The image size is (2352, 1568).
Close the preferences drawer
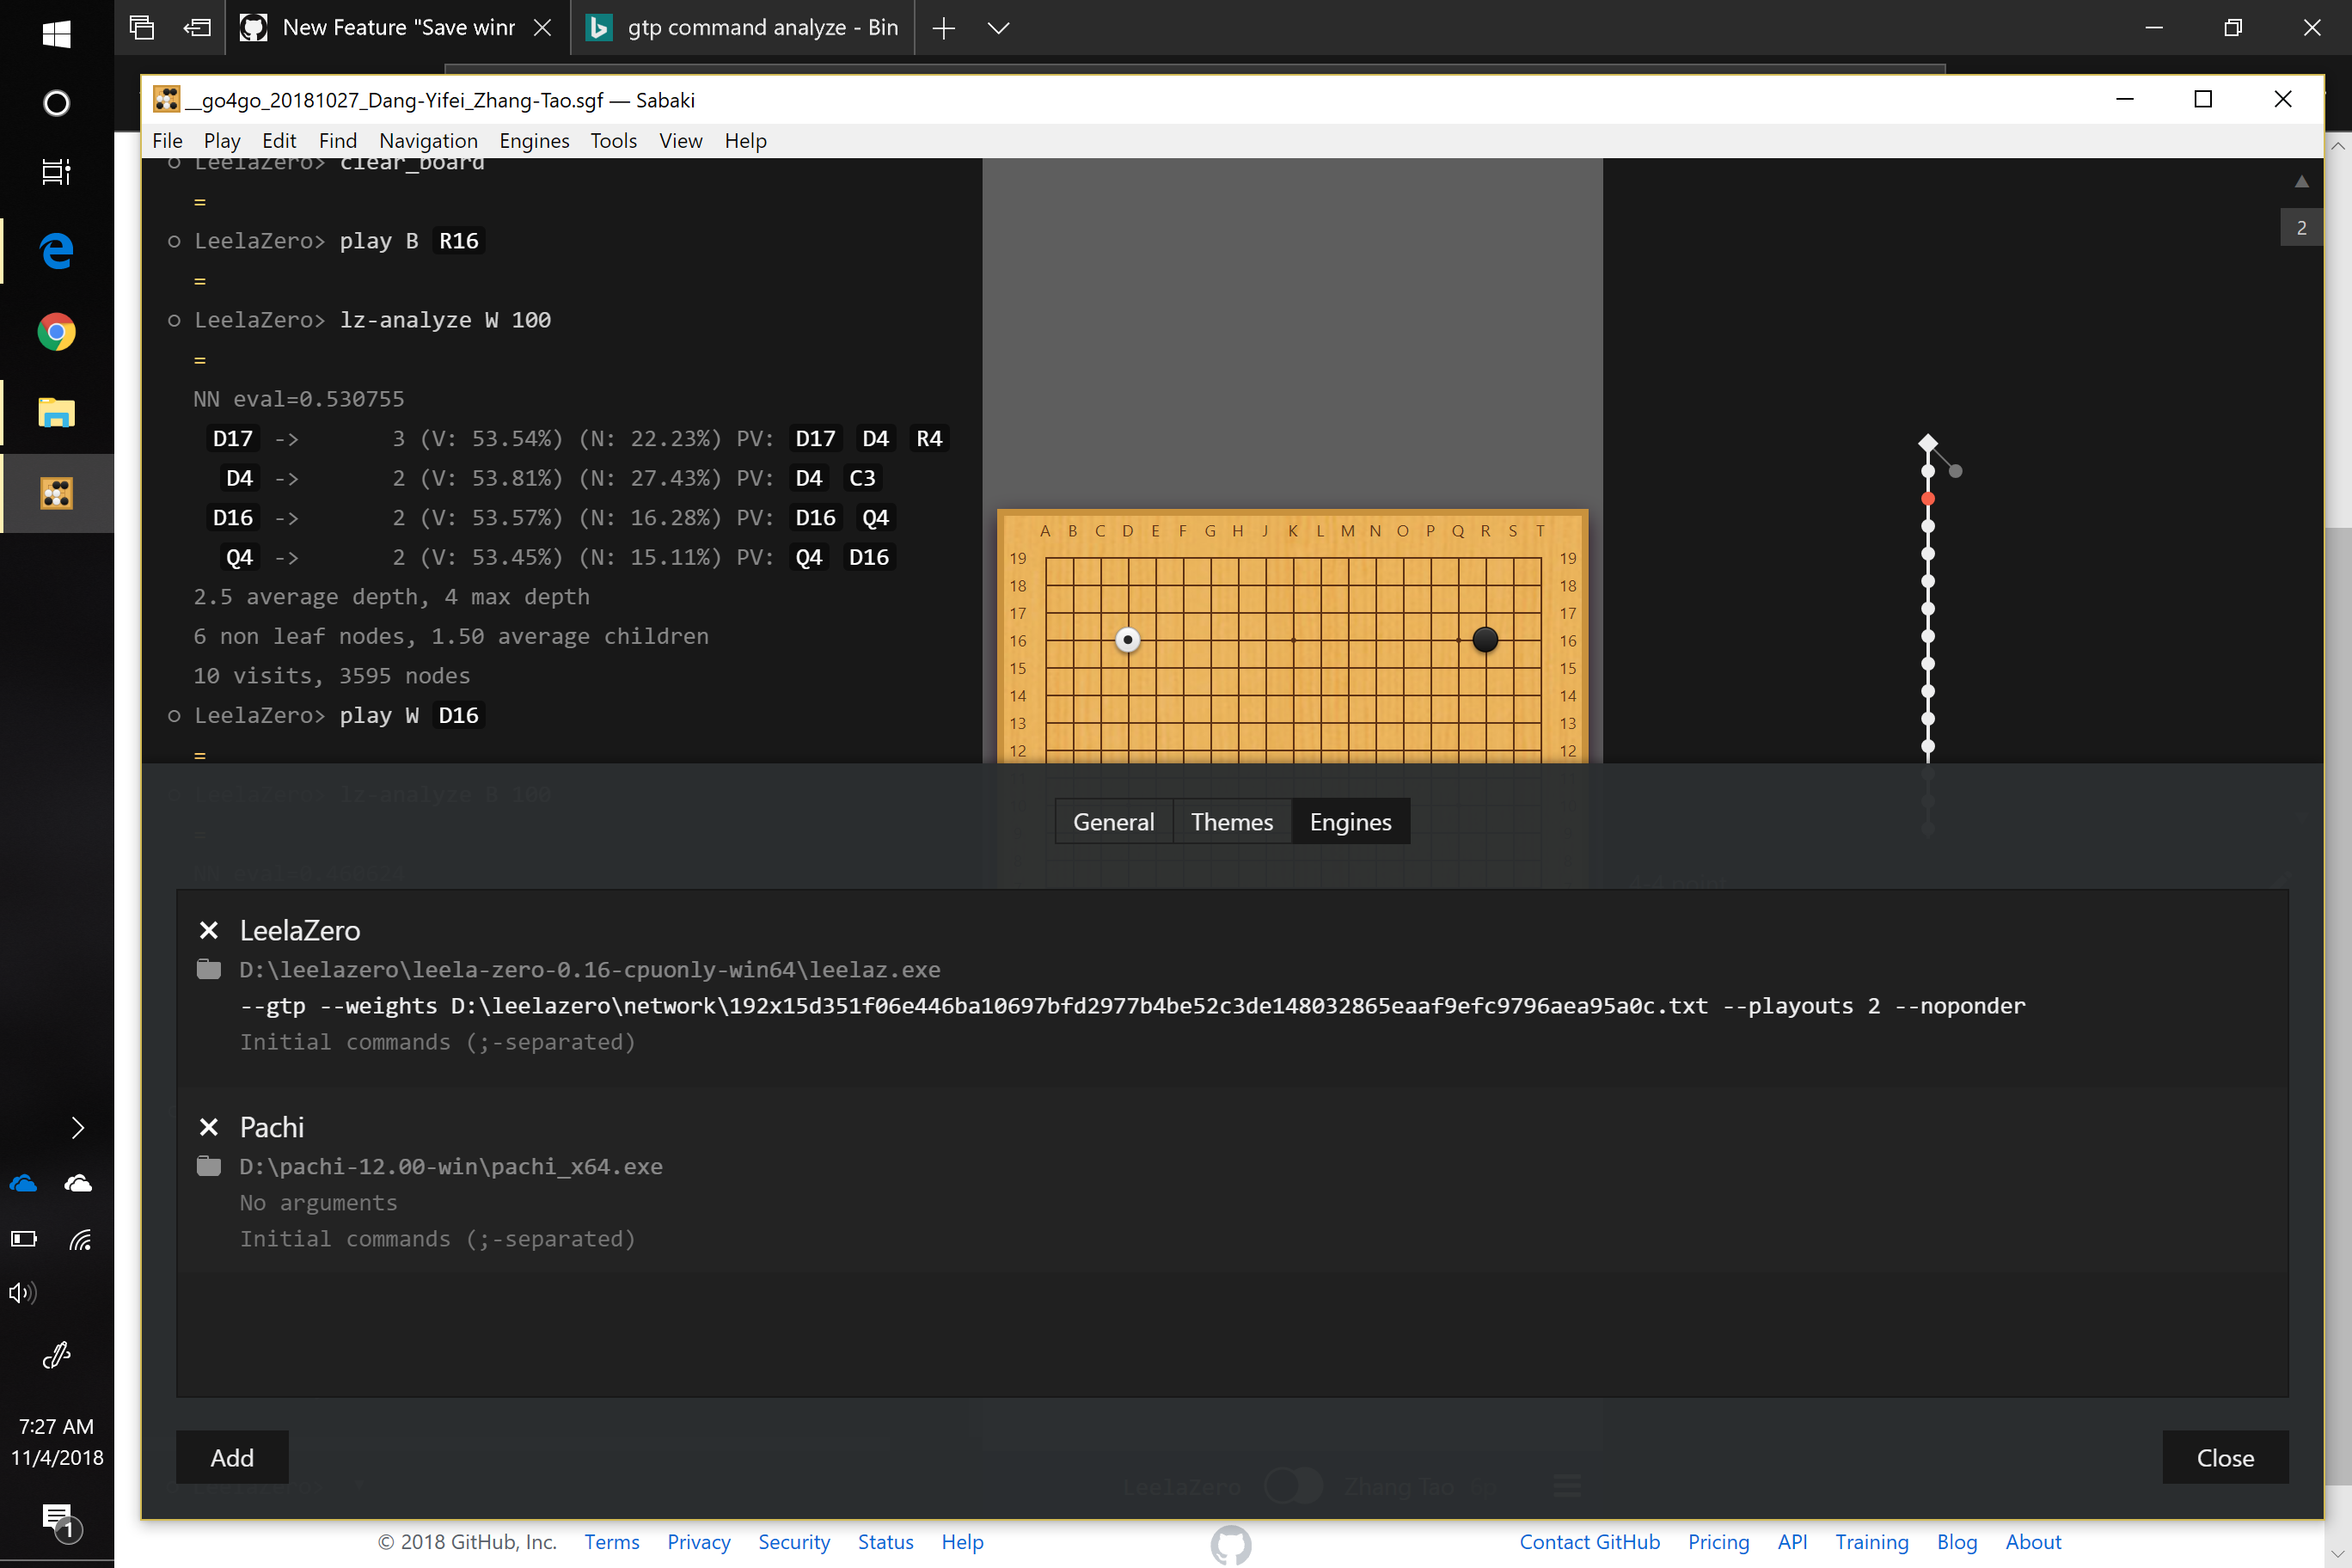pyautogui.click(x=2225, y=1458)
